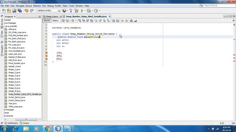Toggle Rectangular Selection mode
236x132 pixels.
click(x=96, y=21)
